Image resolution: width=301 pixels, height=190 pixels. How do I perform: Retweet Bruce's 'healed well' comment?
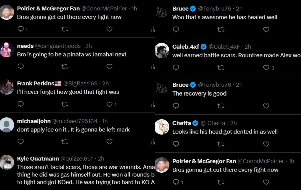coord(221,29)
